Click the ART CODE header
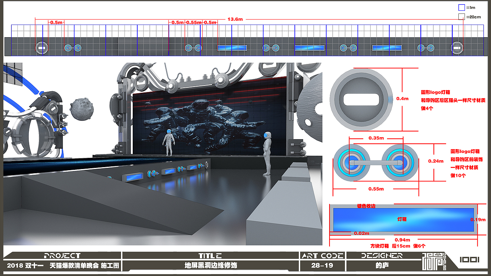 [323, 256]
